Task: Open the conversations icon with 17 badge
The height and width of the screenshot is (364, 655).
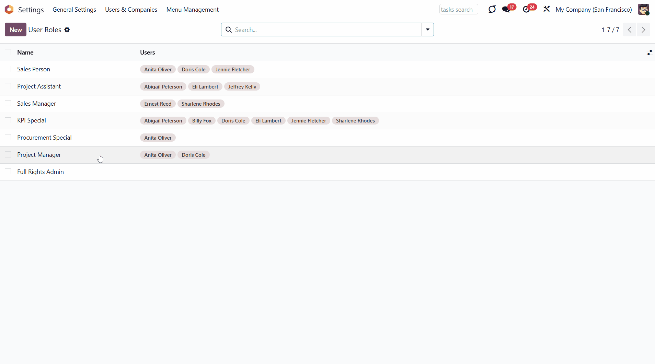Action: [506, 9]
